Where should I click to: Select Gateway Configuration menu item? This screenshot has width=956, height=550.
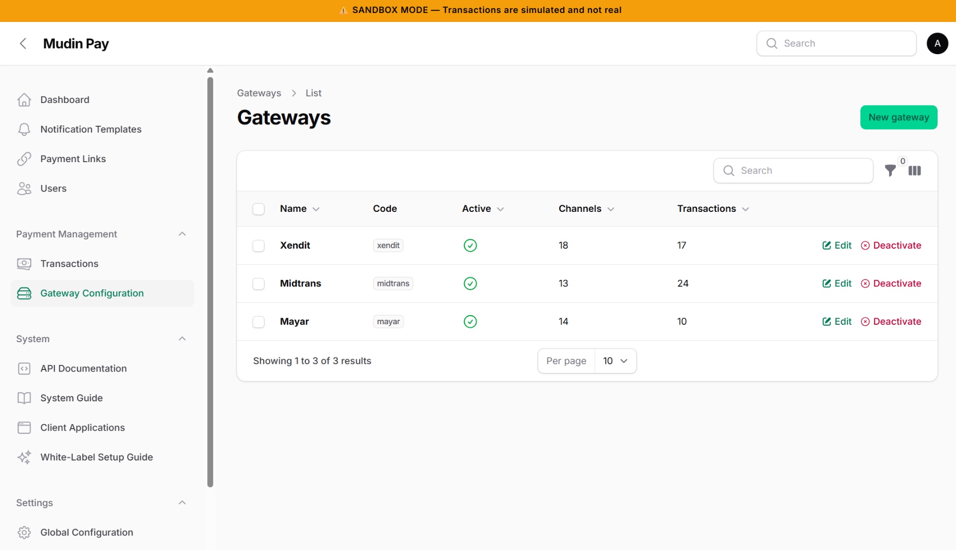103,293
